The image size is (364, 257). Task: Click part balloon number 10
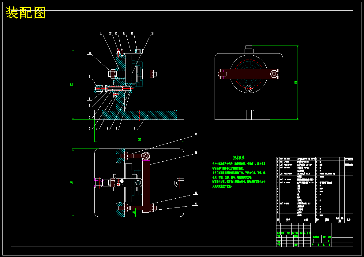pyautogui.click(x=89, y=53)
